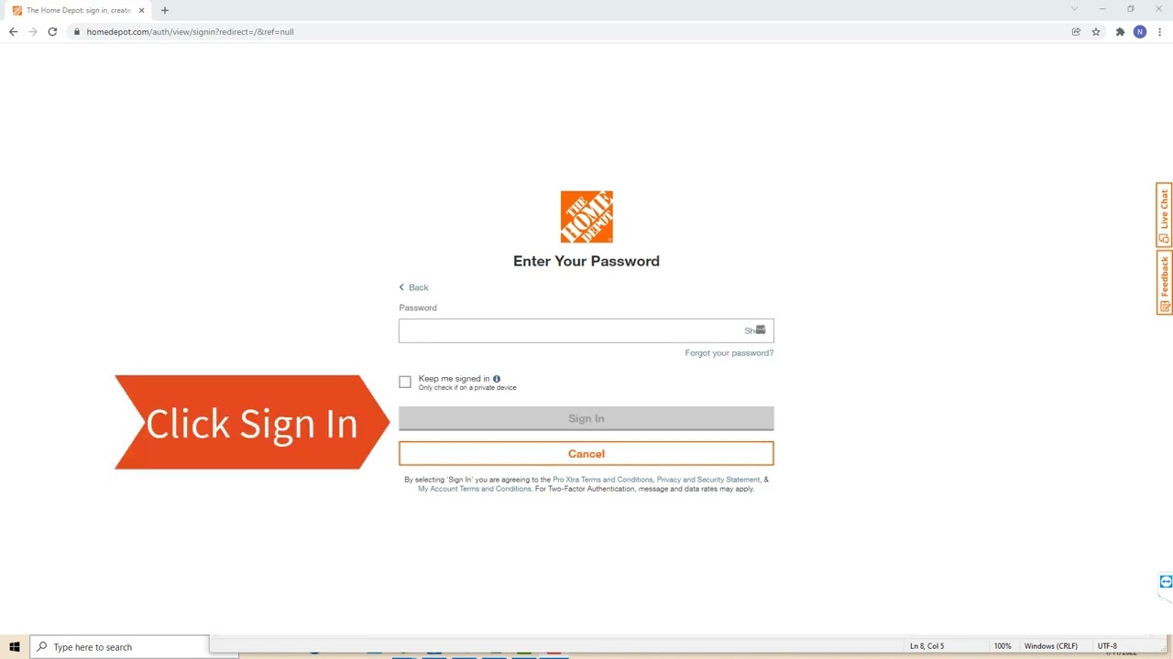The image size is (1173, 659).
Task: Click the info icon beside Keep me signed in
Action: coord(497,379)
